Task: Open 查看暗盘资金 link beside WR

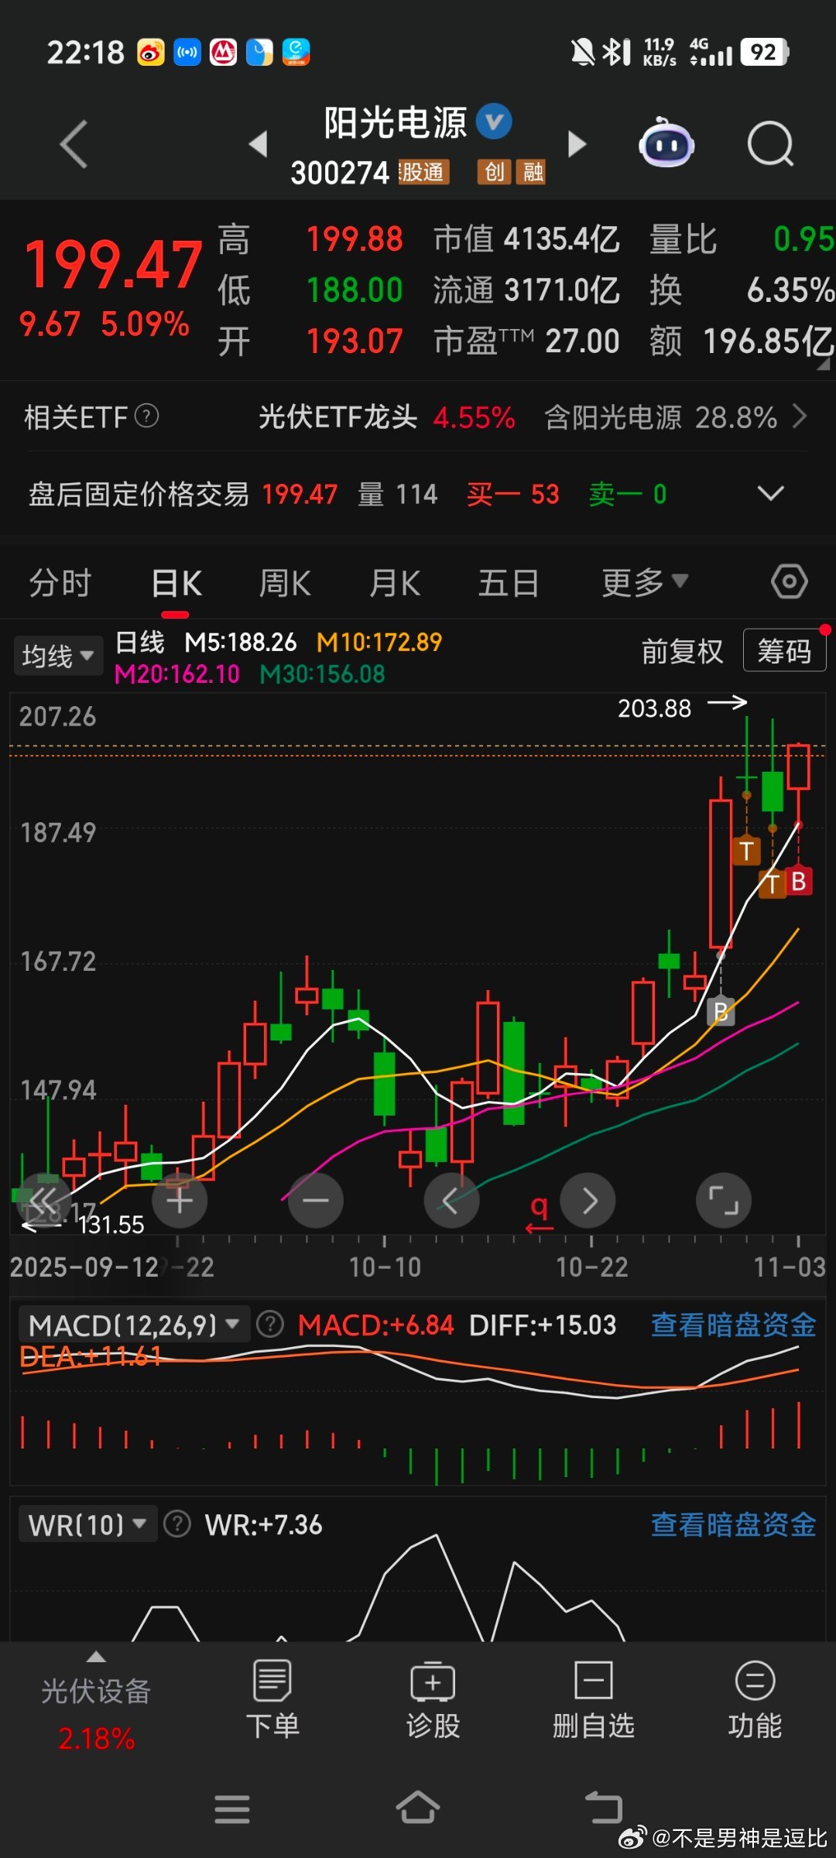Action: pos(733,1524)
